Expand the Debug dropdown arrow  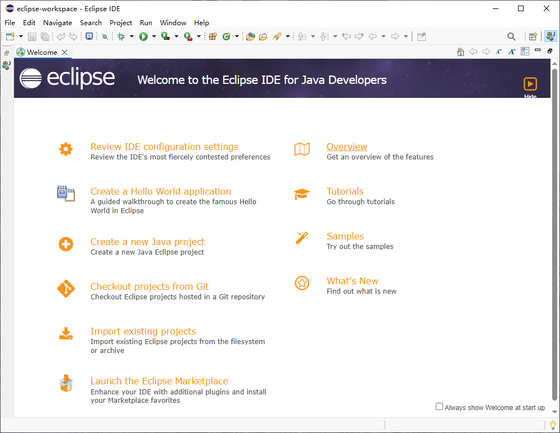point(131,36)
